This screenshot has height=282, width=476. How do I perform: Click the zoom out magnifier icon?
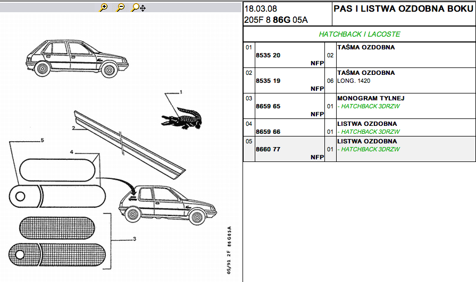[120, 7]
